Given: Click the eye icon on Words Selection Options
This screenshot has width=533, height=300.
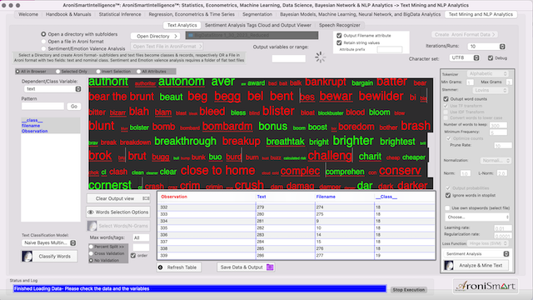Looking at the screenshot, I should click(x=91, y=212).
